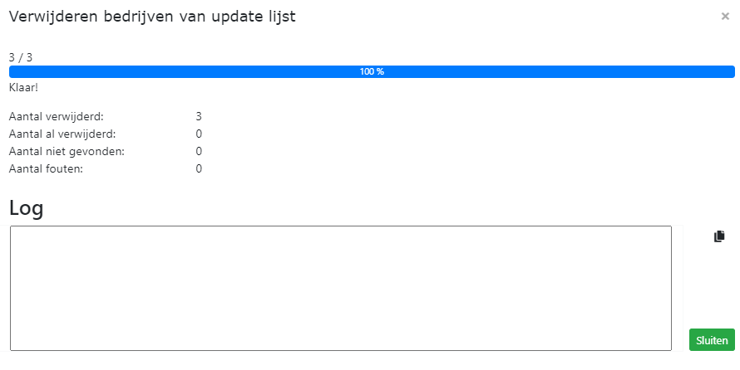Copy the log contents to clipboard
The image size is (740, 370).
click(719, 236)
